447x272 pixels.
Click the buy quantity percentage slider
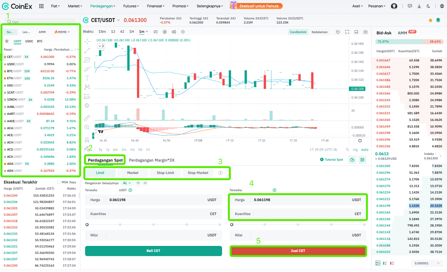point(154,225)
